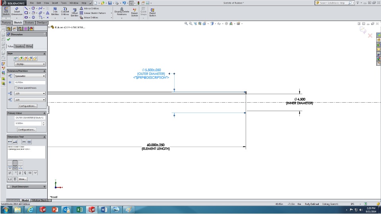The width and height of the screenshot is (381, 214).
Task: Accept the dimension with the green checkmark
Action: [x=9, y=39]
